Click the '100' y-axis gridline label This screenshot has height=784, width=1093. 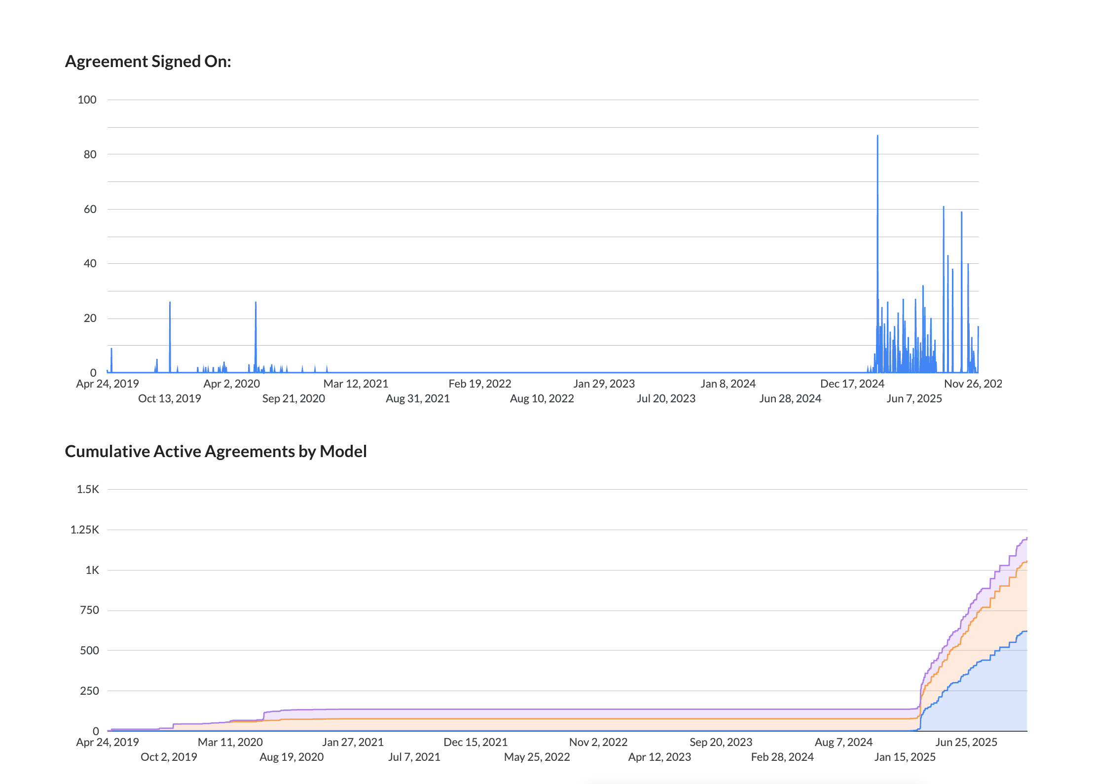tap(87, 100)
